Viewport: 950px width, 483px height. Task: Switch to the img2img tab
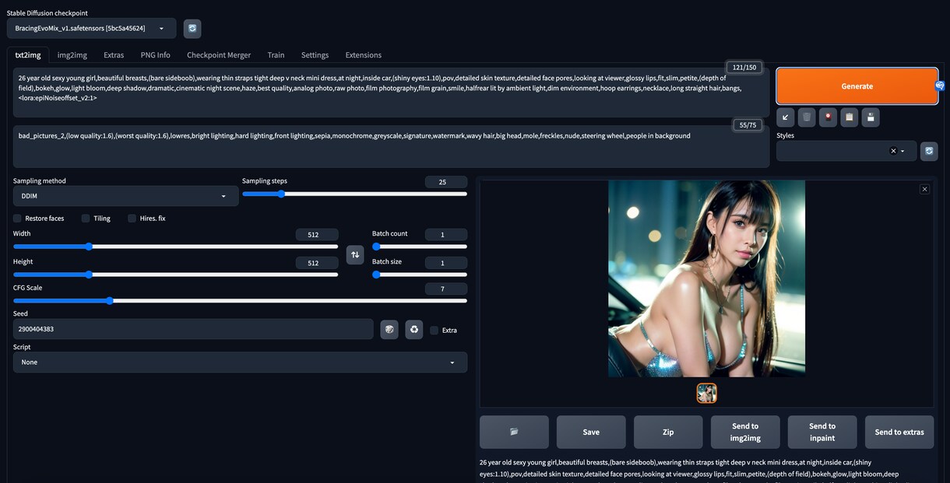pos(72,55)
